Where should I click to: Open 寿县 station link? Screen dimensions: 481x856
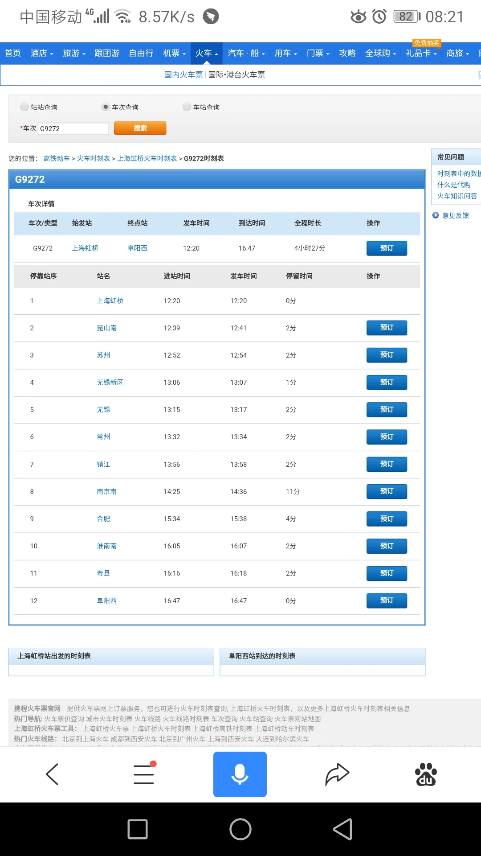(x=103, y=573)
